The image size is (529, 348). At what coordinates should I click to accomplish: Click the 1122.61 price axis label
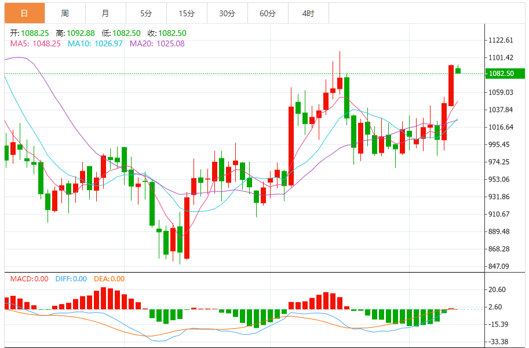click(x=501, y=40)
